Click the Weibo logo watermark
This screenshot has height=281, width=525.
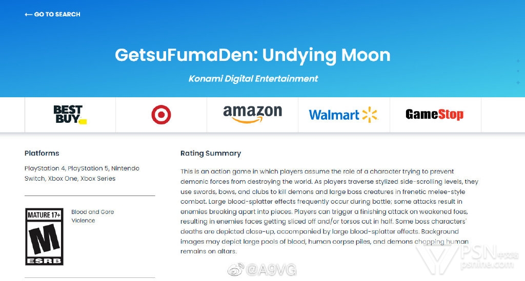236,269
